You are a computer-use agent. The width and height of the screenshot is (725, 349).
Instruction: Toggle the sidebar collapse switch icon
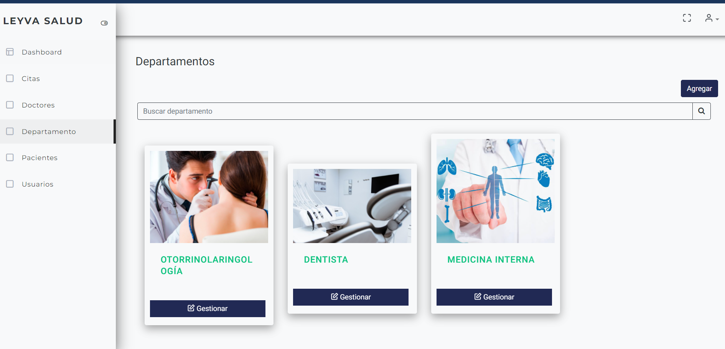[x=104, y=23]
